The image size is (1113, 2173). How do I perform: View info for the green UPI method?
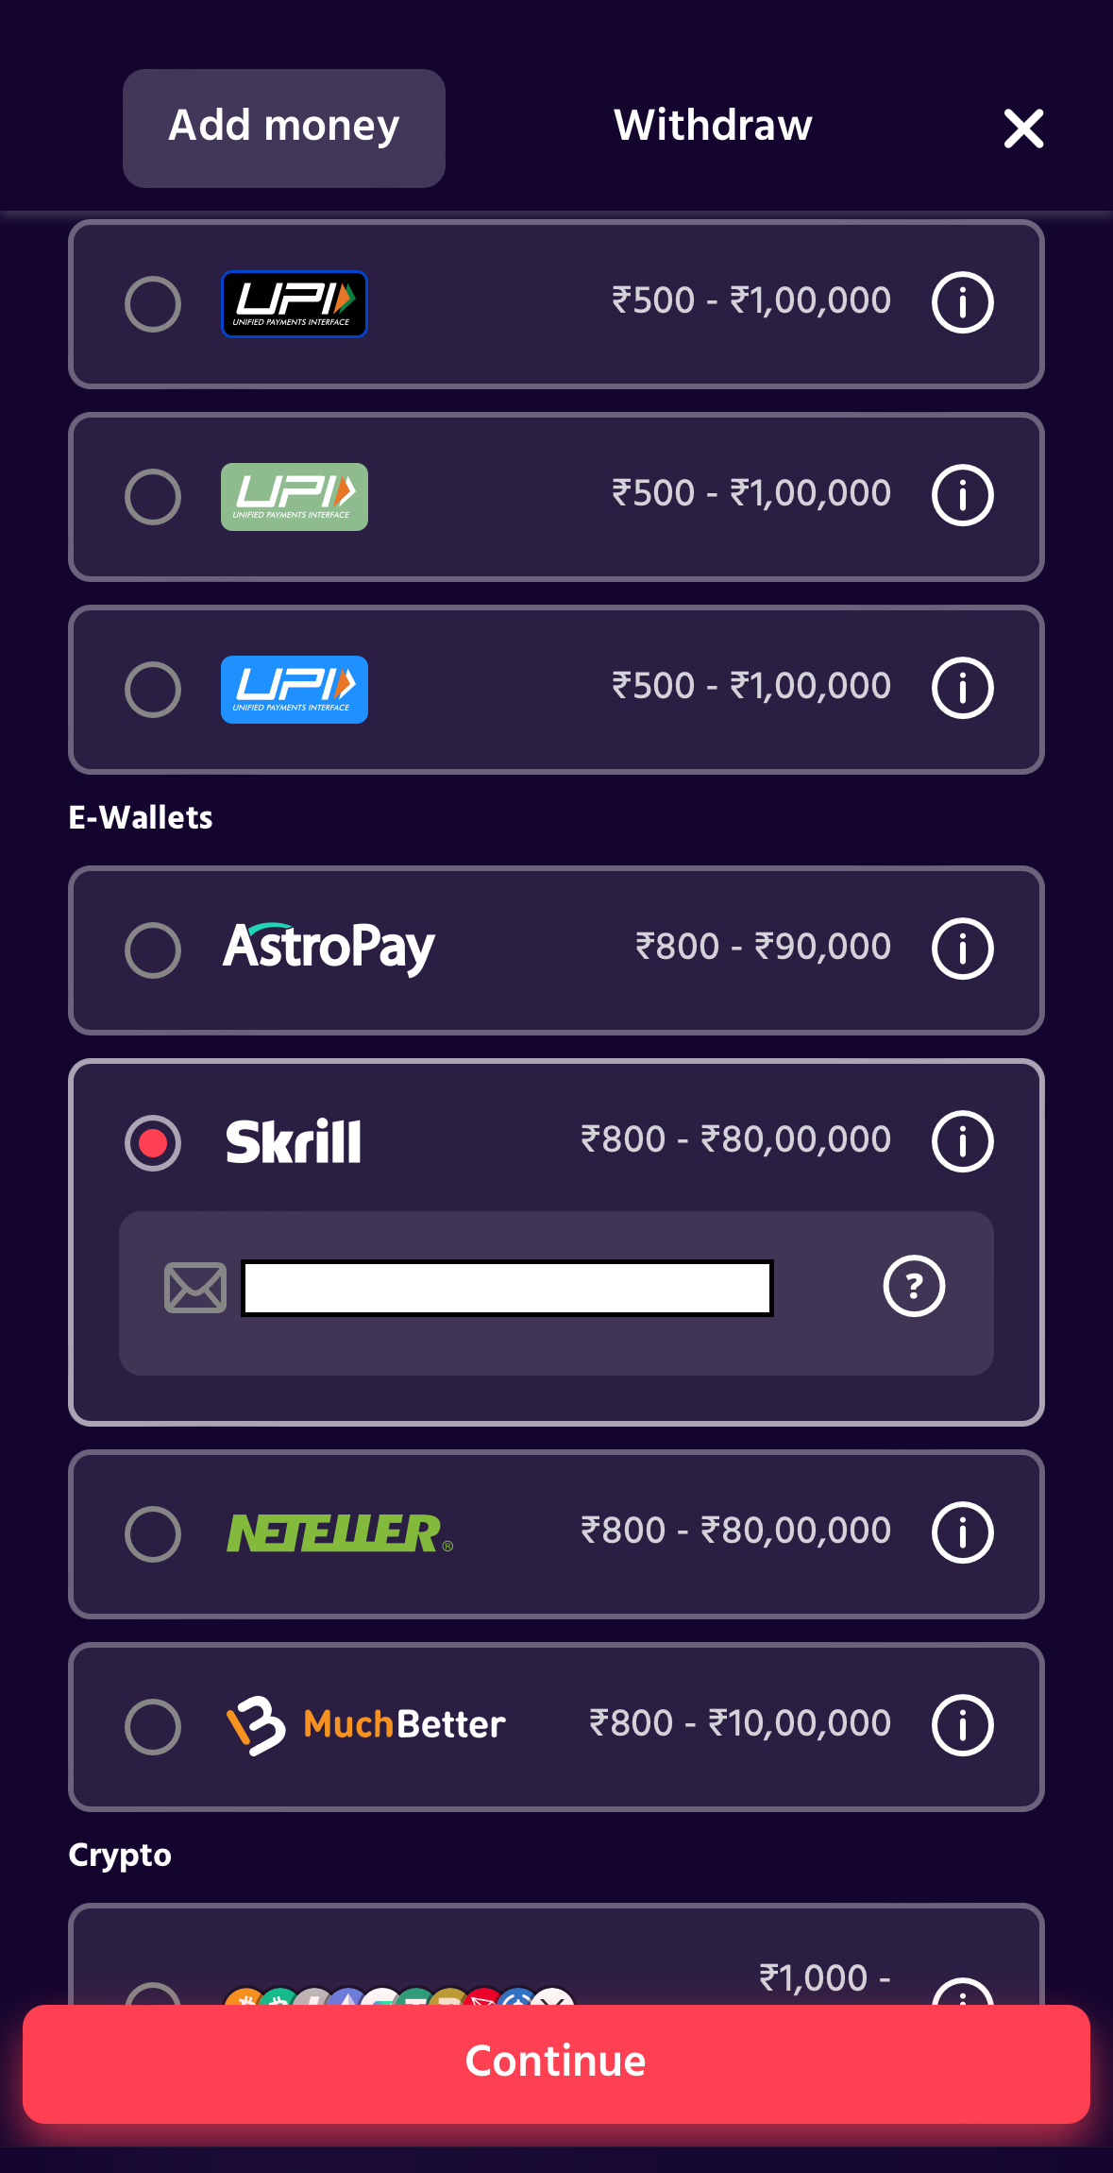coord(961,495)
